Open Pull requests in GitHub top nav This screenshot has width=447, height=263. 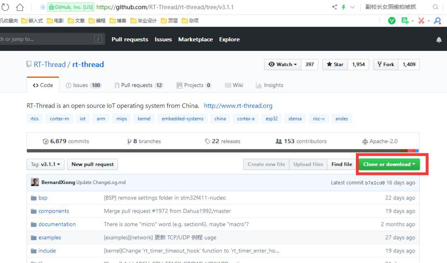pos(130,39)
